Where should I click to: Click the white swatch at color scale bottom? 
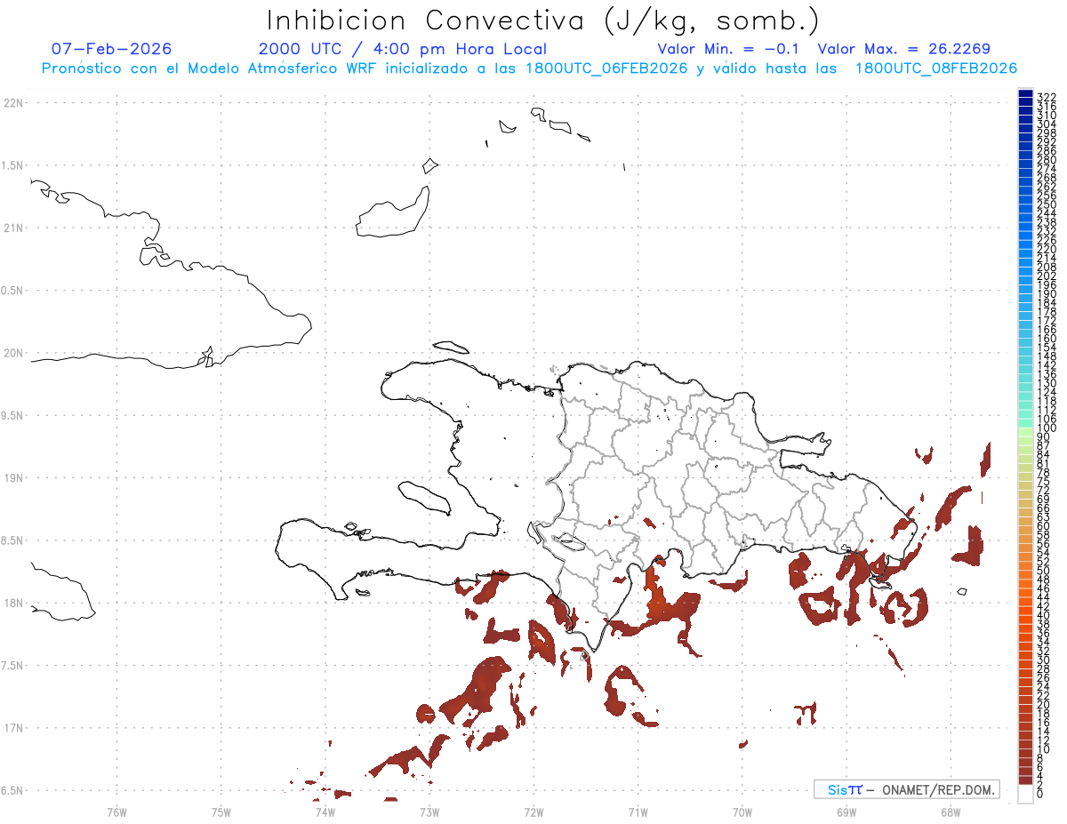1026,794
